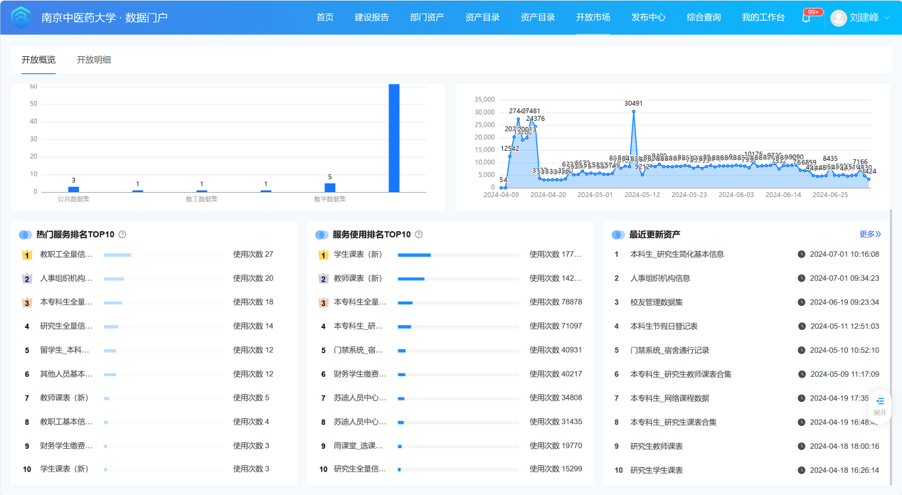Open 门禁系统_宿舍通行记录 asset
The height and width of the screenshot is (495, 902).
tap(669, 350)
